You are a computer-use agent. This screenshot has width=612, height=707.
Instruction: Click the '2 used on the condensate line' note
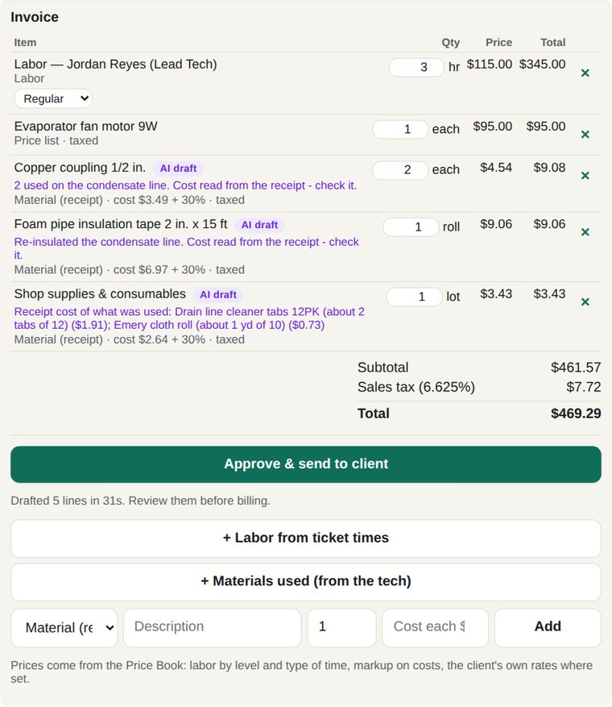click(x=185, y=185)
